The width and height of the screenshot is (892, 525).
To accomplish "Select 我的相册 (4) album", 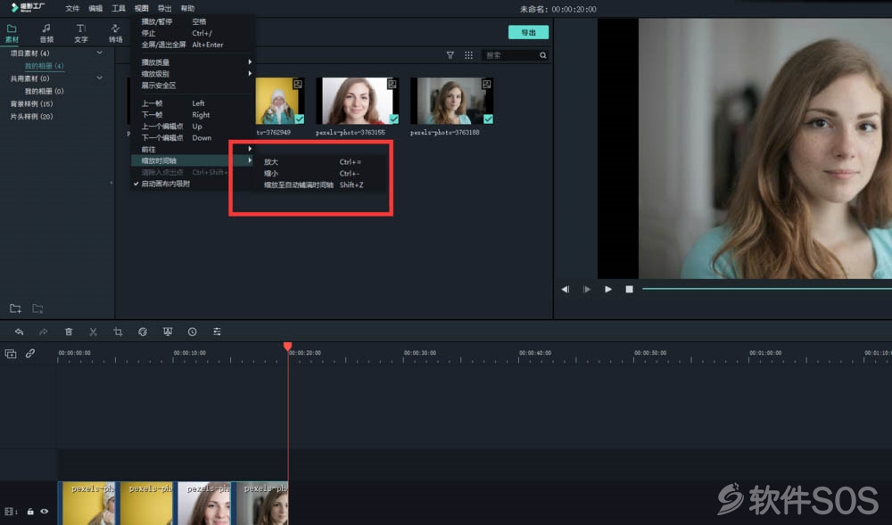I will [x=45, y=66].
